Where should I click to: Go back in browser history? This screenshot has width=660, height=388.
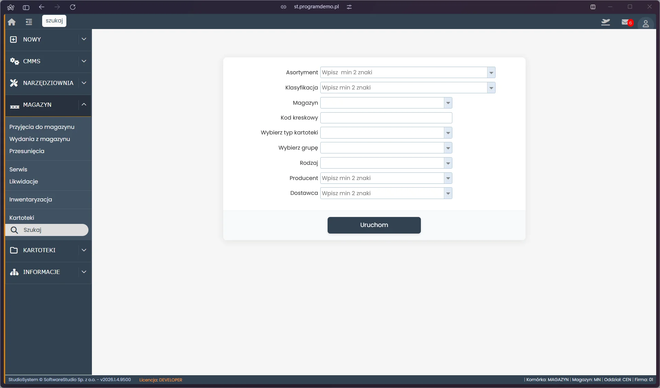point(41,7)
